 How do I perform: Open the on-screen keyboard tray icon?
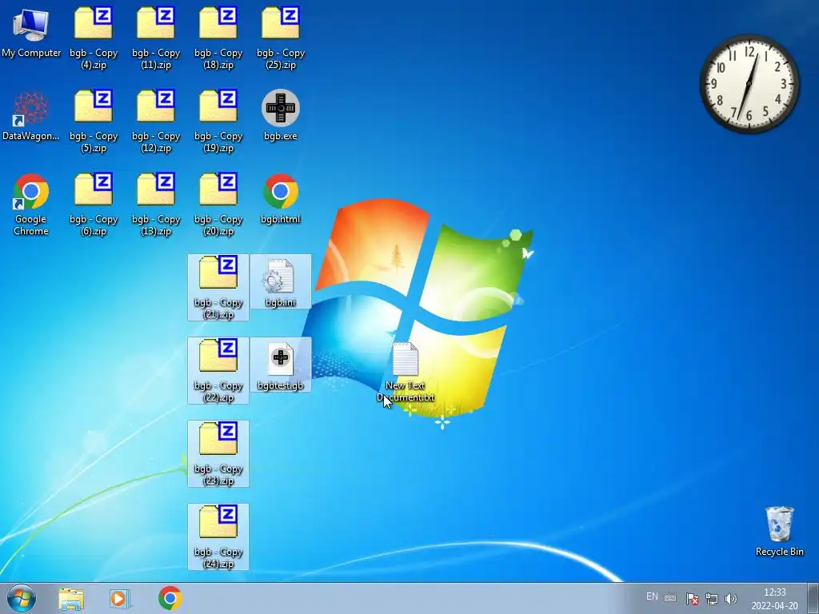670,598
